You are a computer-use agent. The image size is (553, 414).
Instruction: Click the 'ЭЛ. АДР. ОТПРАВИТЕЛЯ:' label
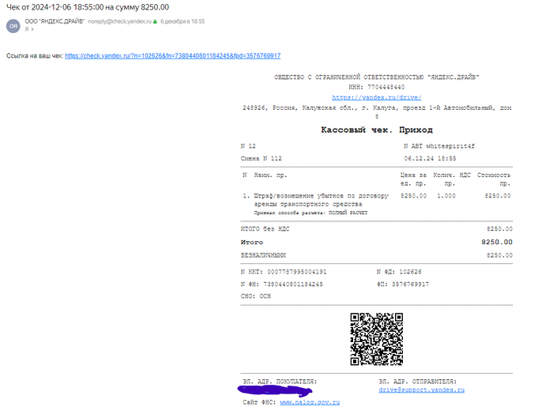pos(418,382)
